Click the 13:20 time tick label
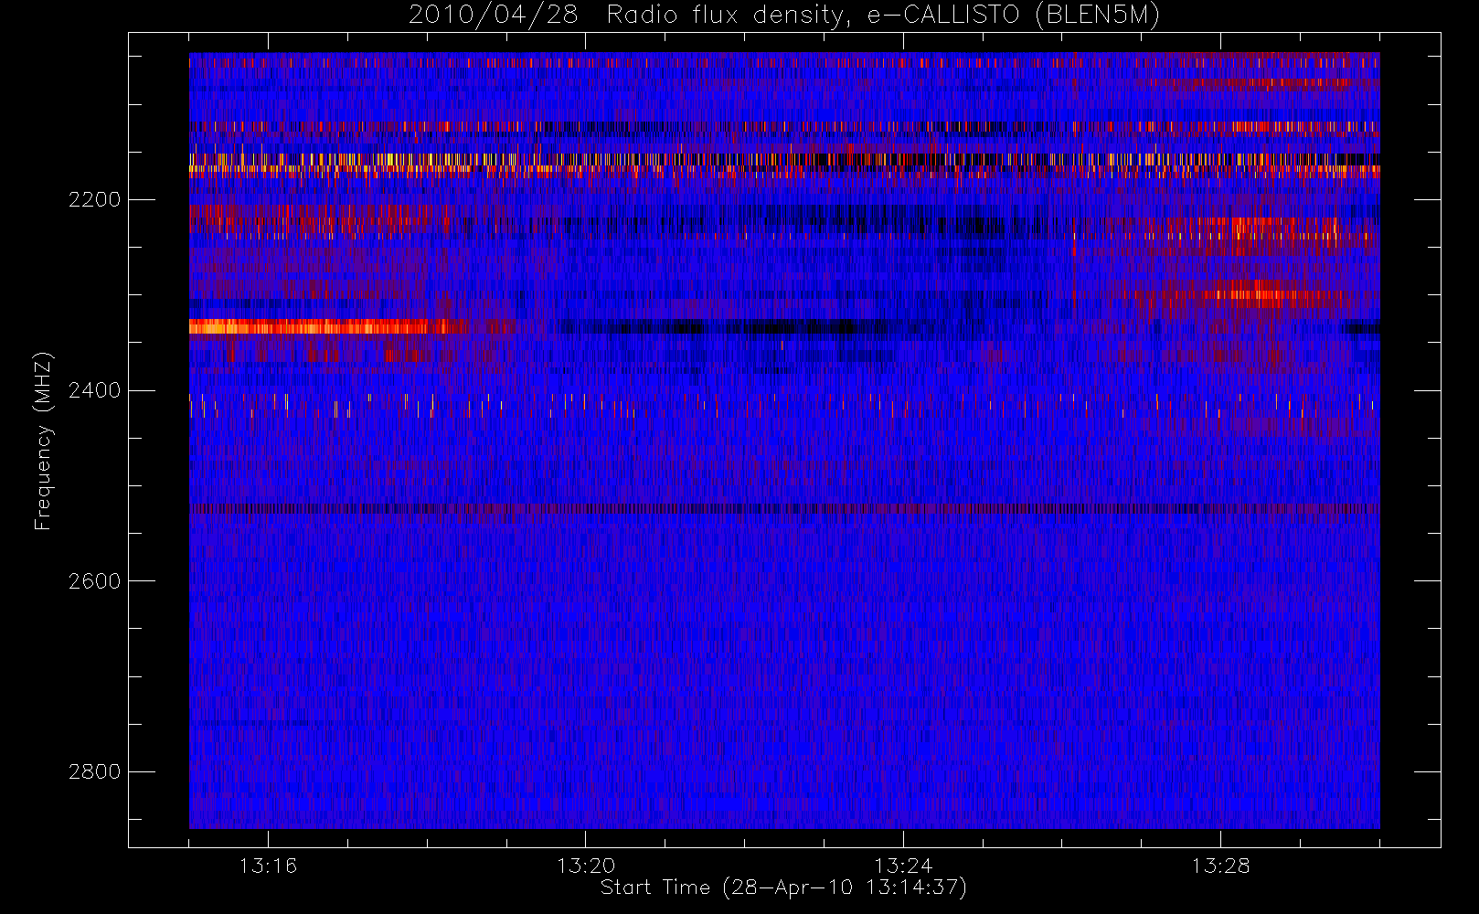Screen dimensions: 1479x914 click(585, 866)
